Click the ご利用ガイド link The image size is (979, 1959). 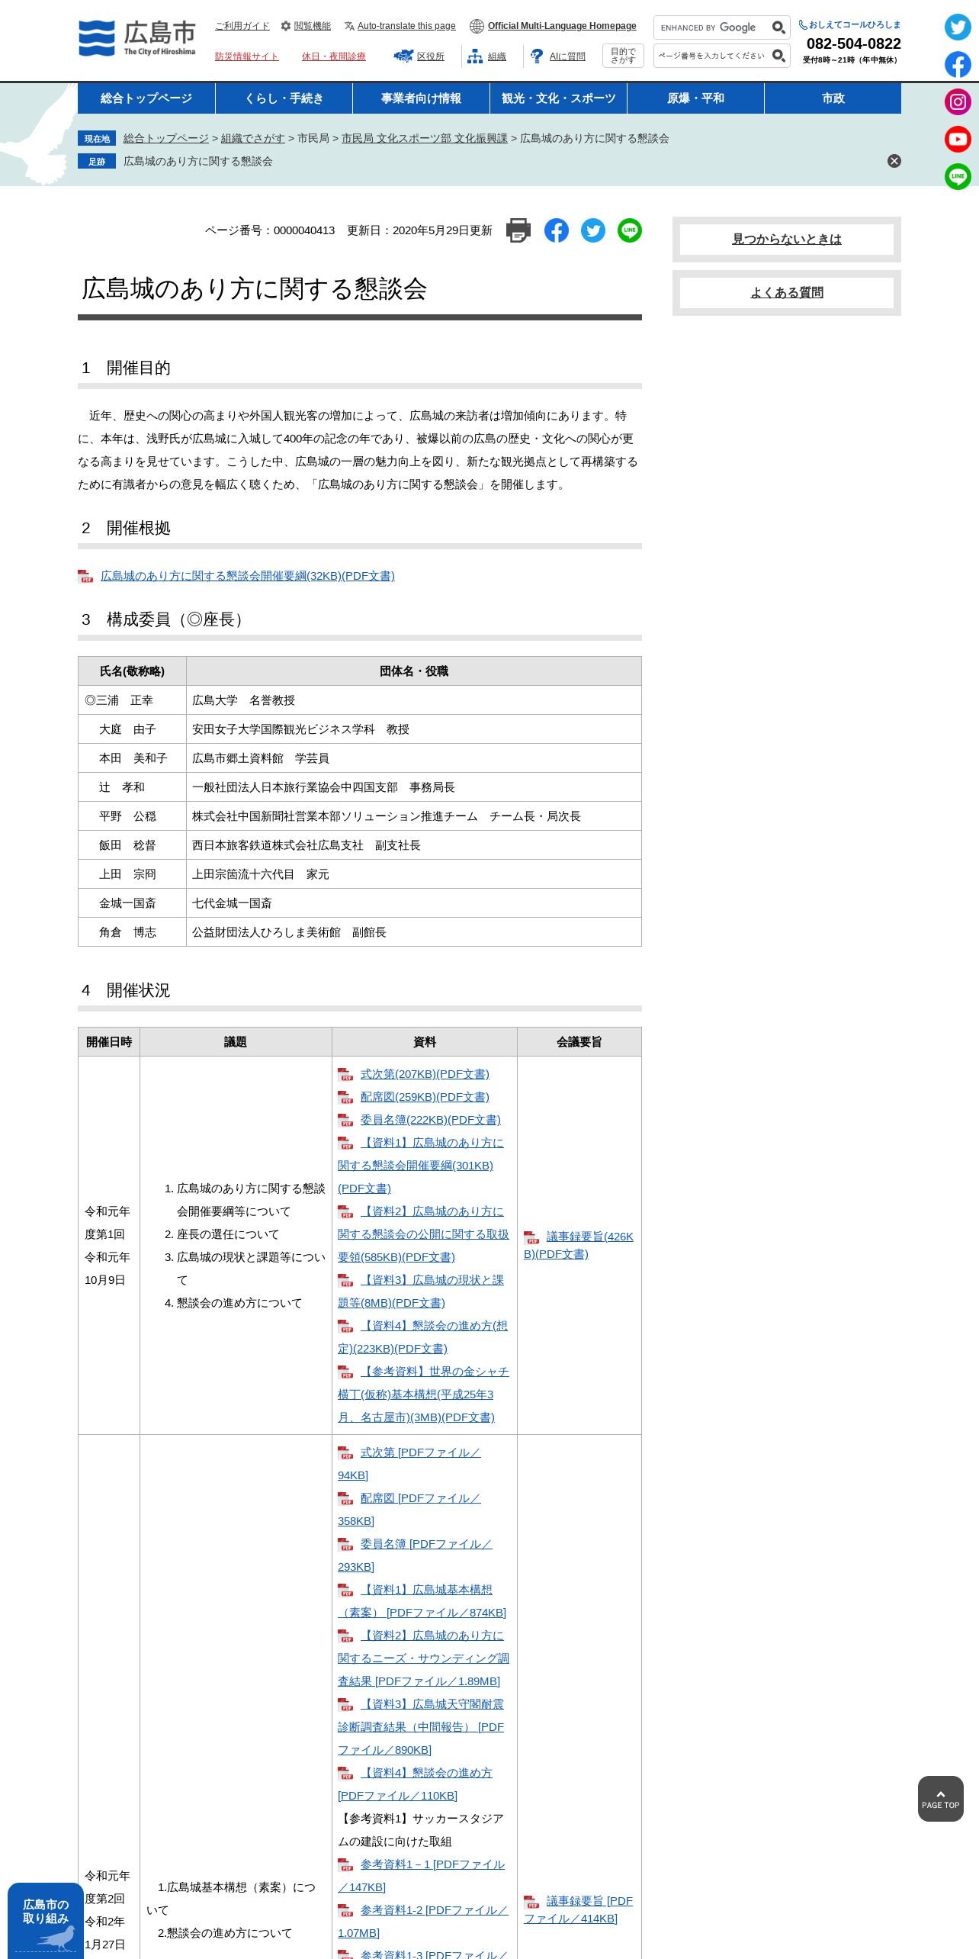coord(242,26)
